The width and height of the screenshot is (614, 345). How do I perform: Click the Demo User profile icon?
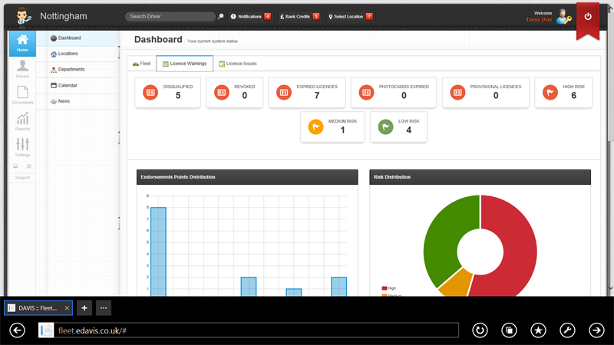click(x=563, y=16)
